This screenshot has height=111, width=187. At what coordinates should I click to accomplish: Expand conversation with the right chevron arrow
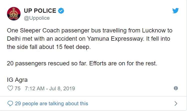176,104
